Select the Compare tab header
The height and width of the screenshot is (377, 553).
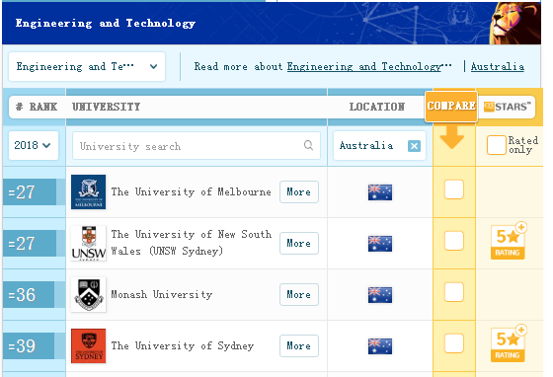pos(451,107)
